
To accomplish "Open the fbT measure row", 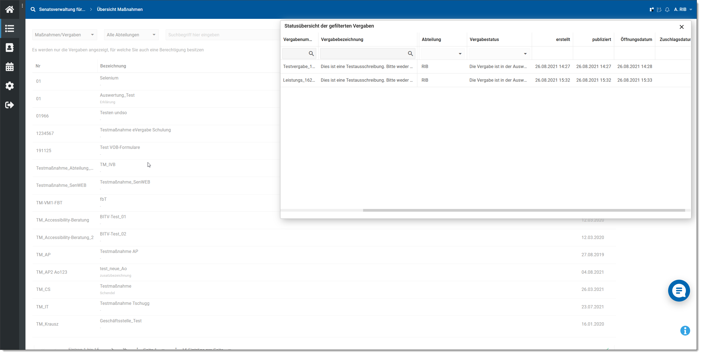I will 156,203.
